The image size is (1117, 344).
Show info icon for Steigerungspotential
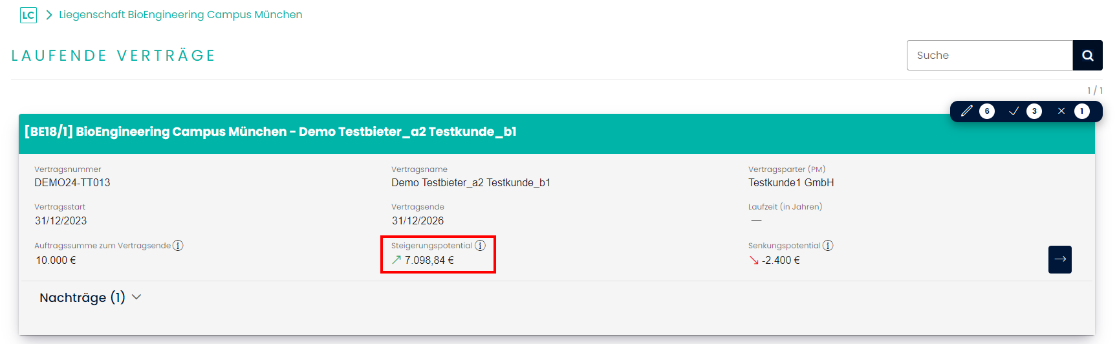point(480,246)
